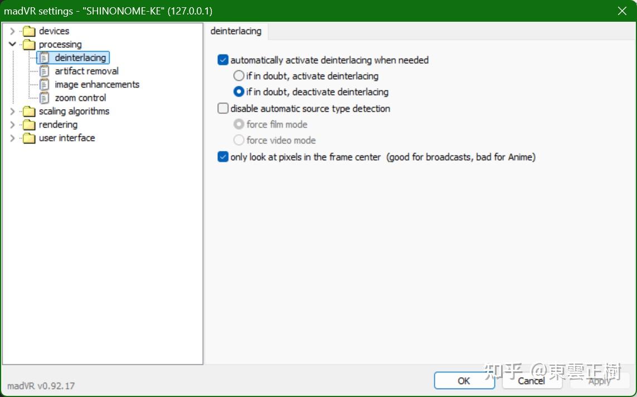
Task: Enable disable automatic source type detection
Action: click(223, 109)
